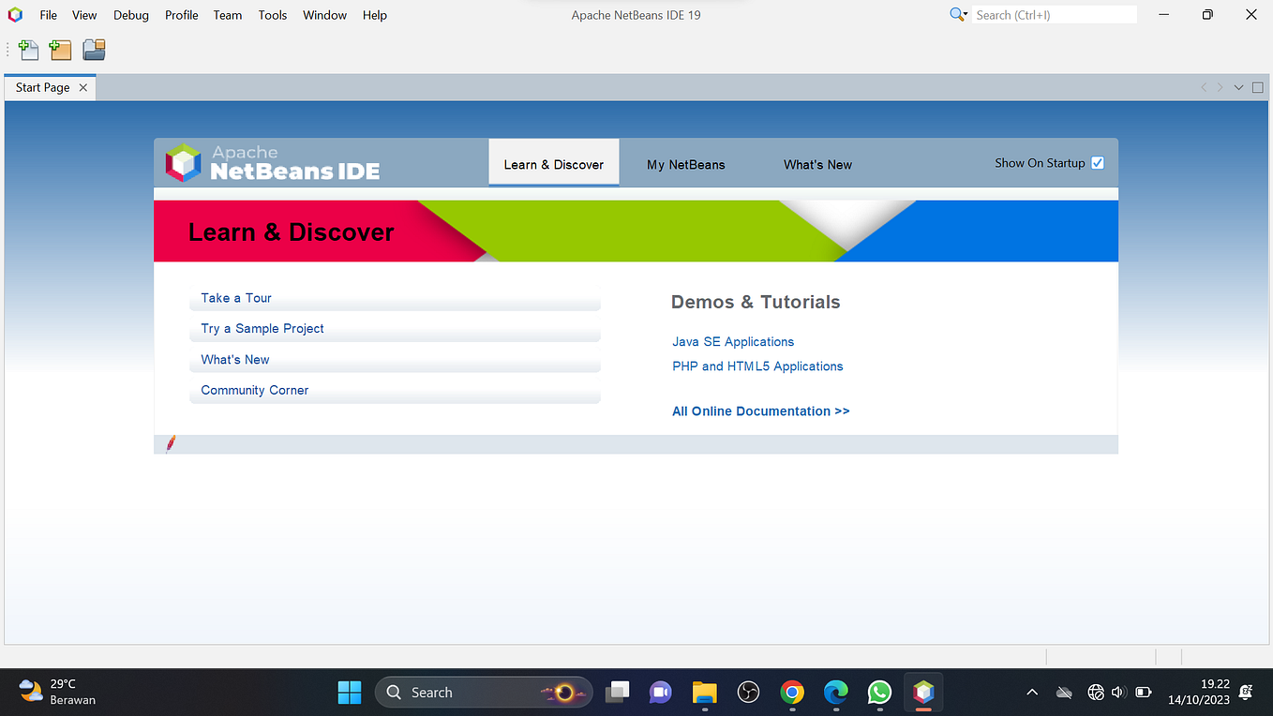Uncheck the Show On Startup checkbox
This screenshot has width=1273, height=716.
(1097, 162)
